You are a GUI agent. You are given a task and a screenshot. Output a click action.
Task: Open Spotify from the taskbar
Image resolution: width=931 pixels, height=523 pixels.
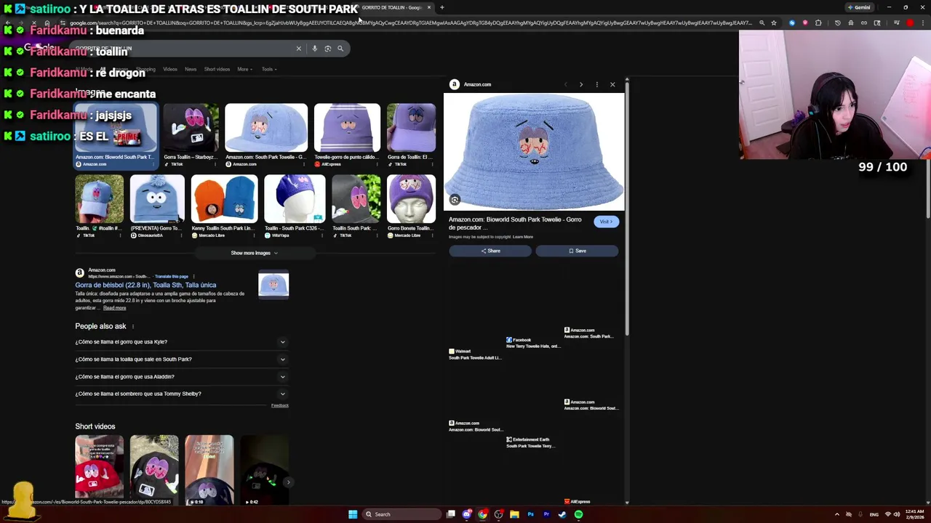click(x=578, y=514)
